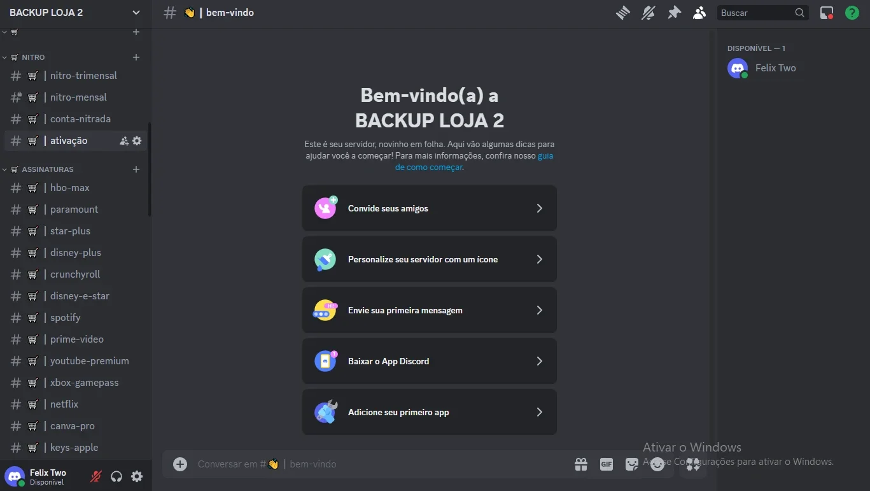Toggle the member list icon
Screen dimensions: 870x491
tap(699, 13)
